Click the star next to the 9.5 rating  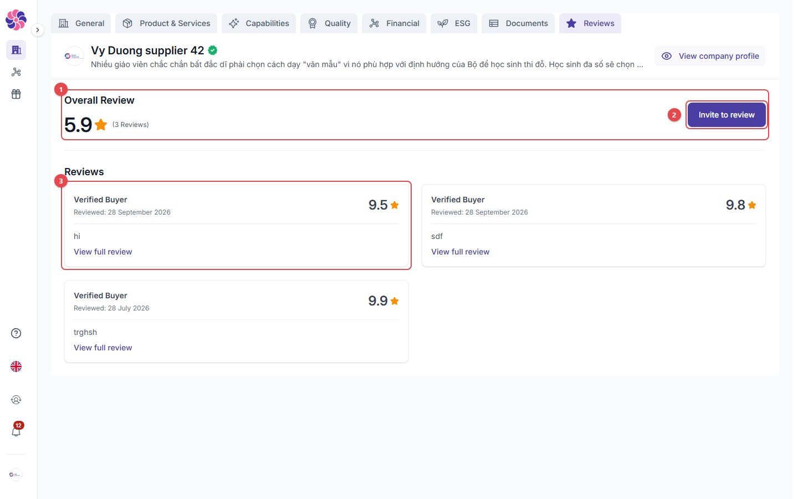395,205
